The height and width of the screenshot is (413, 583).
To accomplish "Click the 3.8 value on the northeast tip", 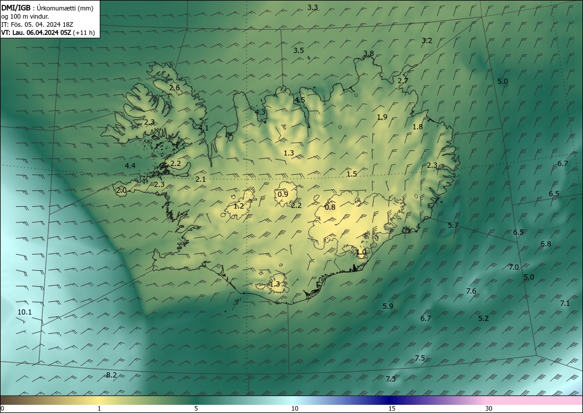I will click(x=368, y=54).
